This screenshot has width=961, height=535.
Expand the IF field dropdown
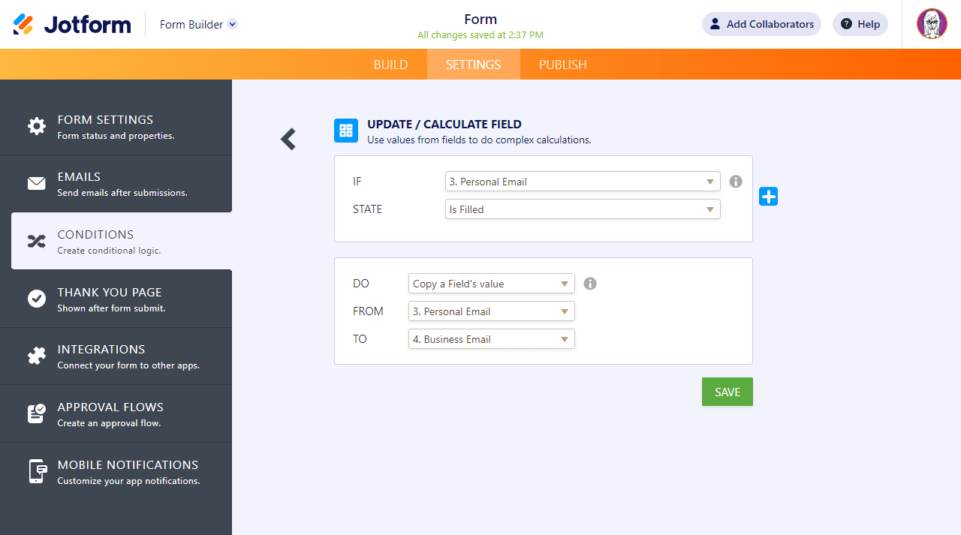(x=582, y=182)
